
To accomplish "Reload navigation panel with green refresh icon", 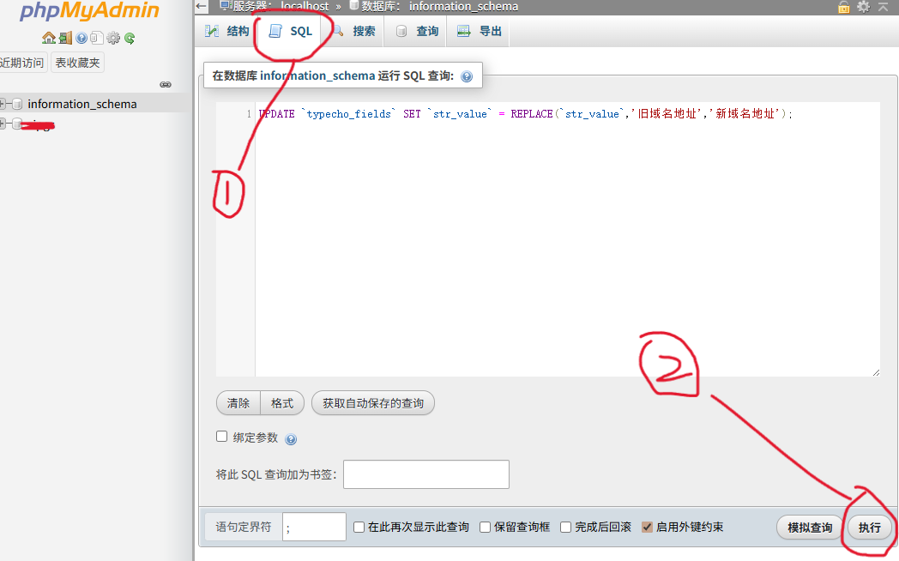I will click(130, 38).
